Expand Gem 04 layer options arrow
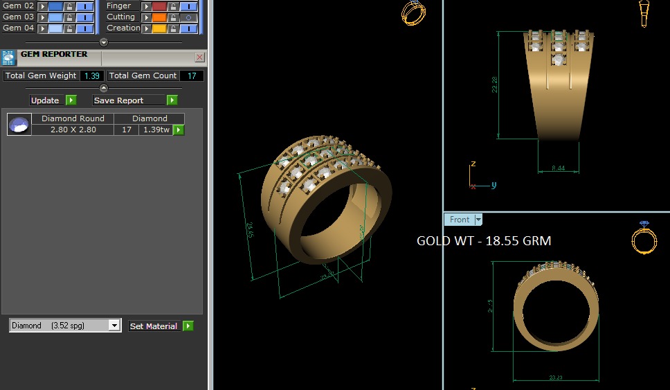The image size is (670, 390). click(x=42, y=28)
